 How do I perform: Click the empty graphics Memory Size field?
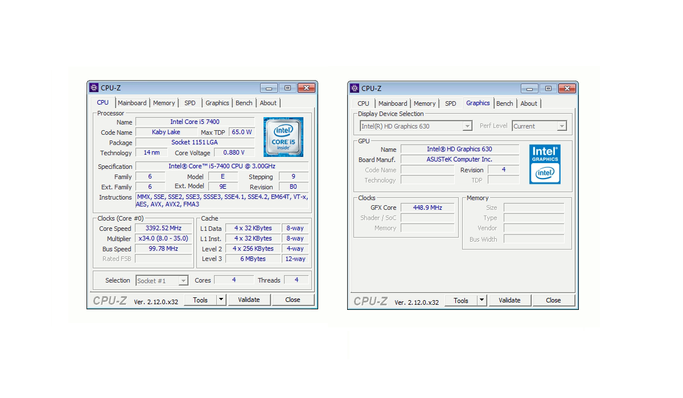pos(534,208)
